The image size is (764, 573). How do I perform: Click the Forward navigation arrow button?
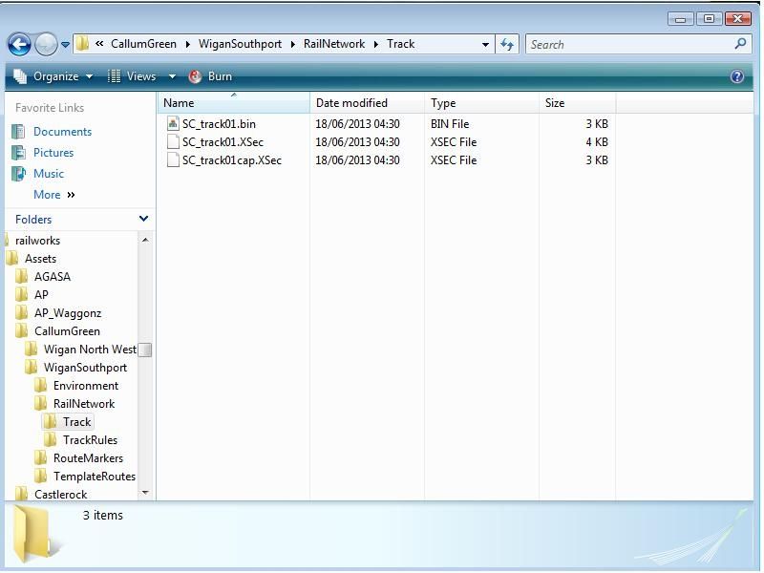coord(45,44)
